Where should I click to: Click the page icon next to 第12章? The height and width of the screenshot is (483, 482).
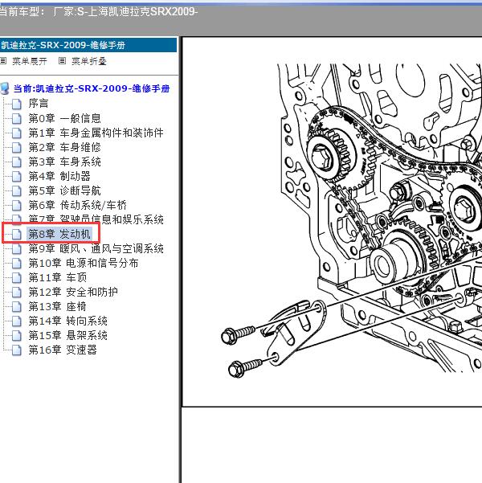click(x=17, y=293)
